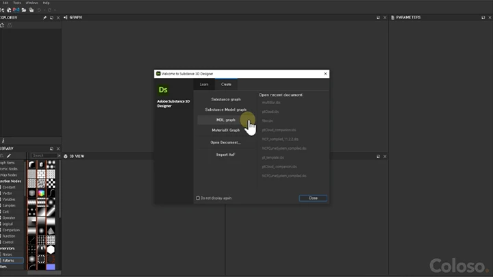The image size is (493, 277).
Task: Open the Help menu
Action: (x=47, y=3)
